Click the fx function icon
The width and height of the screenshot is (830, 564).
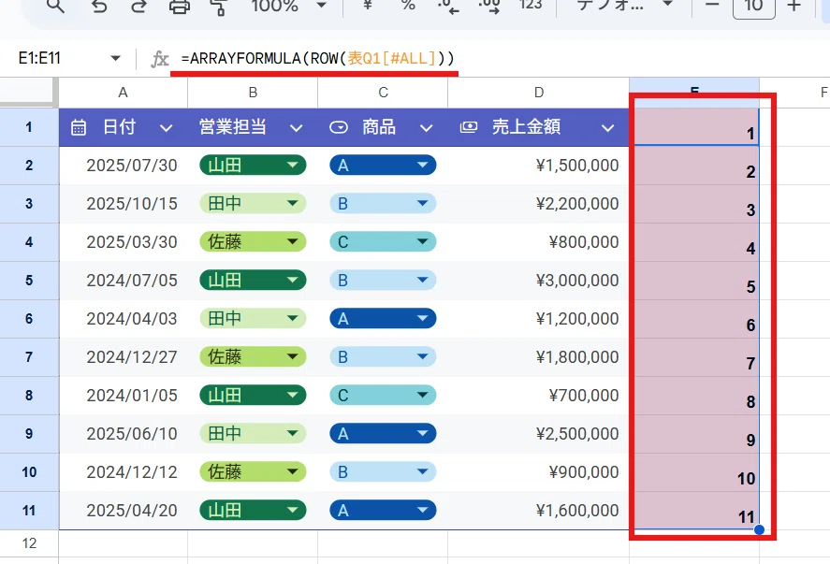click(159, 59)
